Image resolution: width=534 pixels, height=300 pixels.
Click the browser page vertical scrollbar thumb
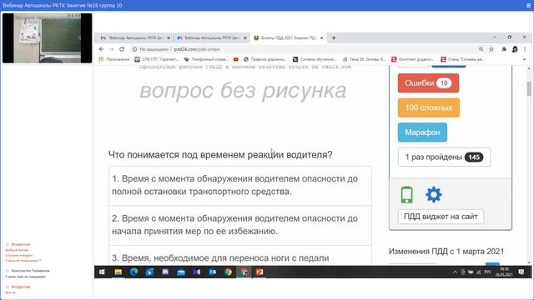(x=528, y=88)
